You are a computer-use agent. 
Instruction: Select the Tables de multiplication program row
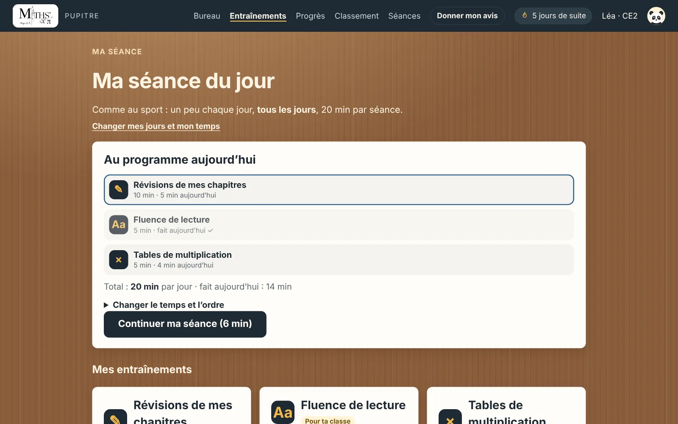click(x=339, y=259)
